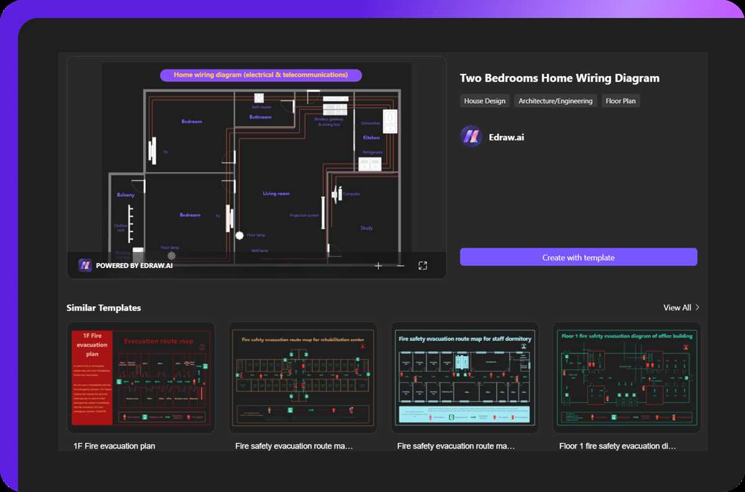Click the 'Kitchen' label in the diagram
This screenshot has height=492, width=745.
371,138
